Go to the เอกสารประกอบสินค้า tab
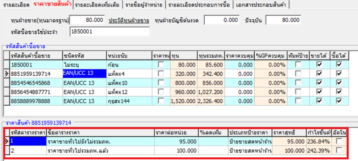358x161 pixels. pyautogui.click(x=262, y=5)
